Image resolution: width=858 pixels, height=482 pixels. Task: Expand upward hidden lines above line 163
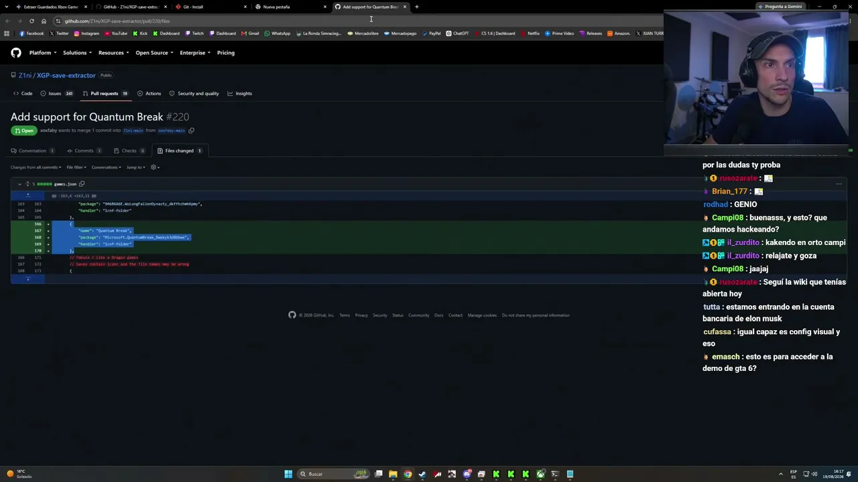pos(27,195)
